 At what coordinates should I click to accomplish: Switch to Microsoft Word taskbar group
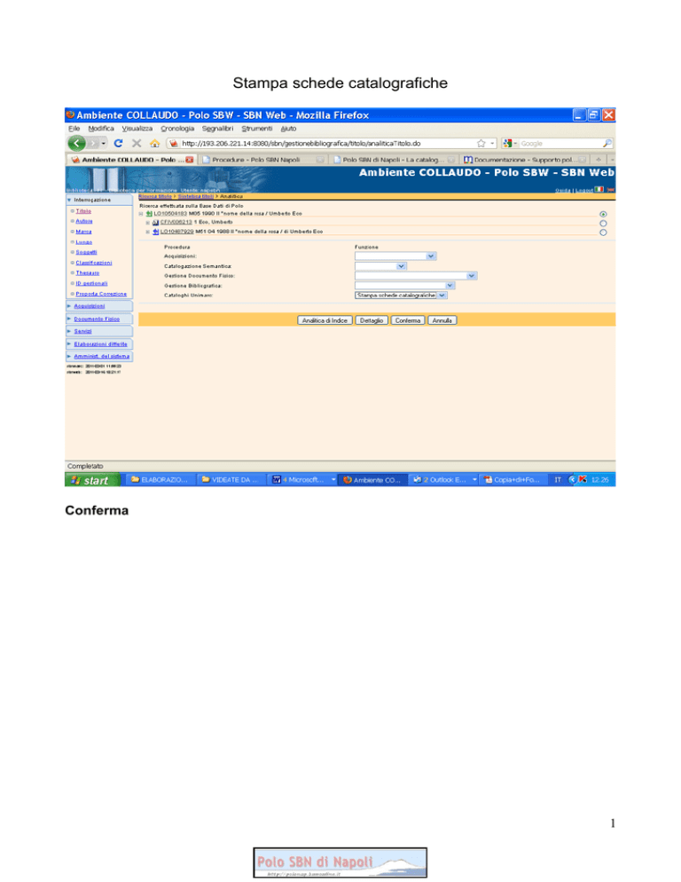click(302, 480)
